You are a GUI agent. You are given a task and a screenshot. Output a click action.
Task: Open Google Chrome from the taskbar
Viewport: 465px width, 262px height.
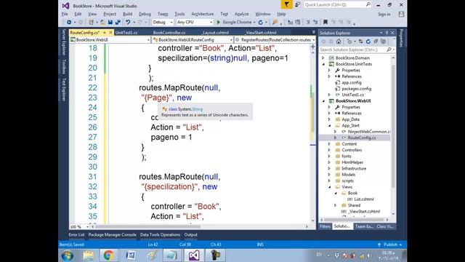tap(108, 255)
